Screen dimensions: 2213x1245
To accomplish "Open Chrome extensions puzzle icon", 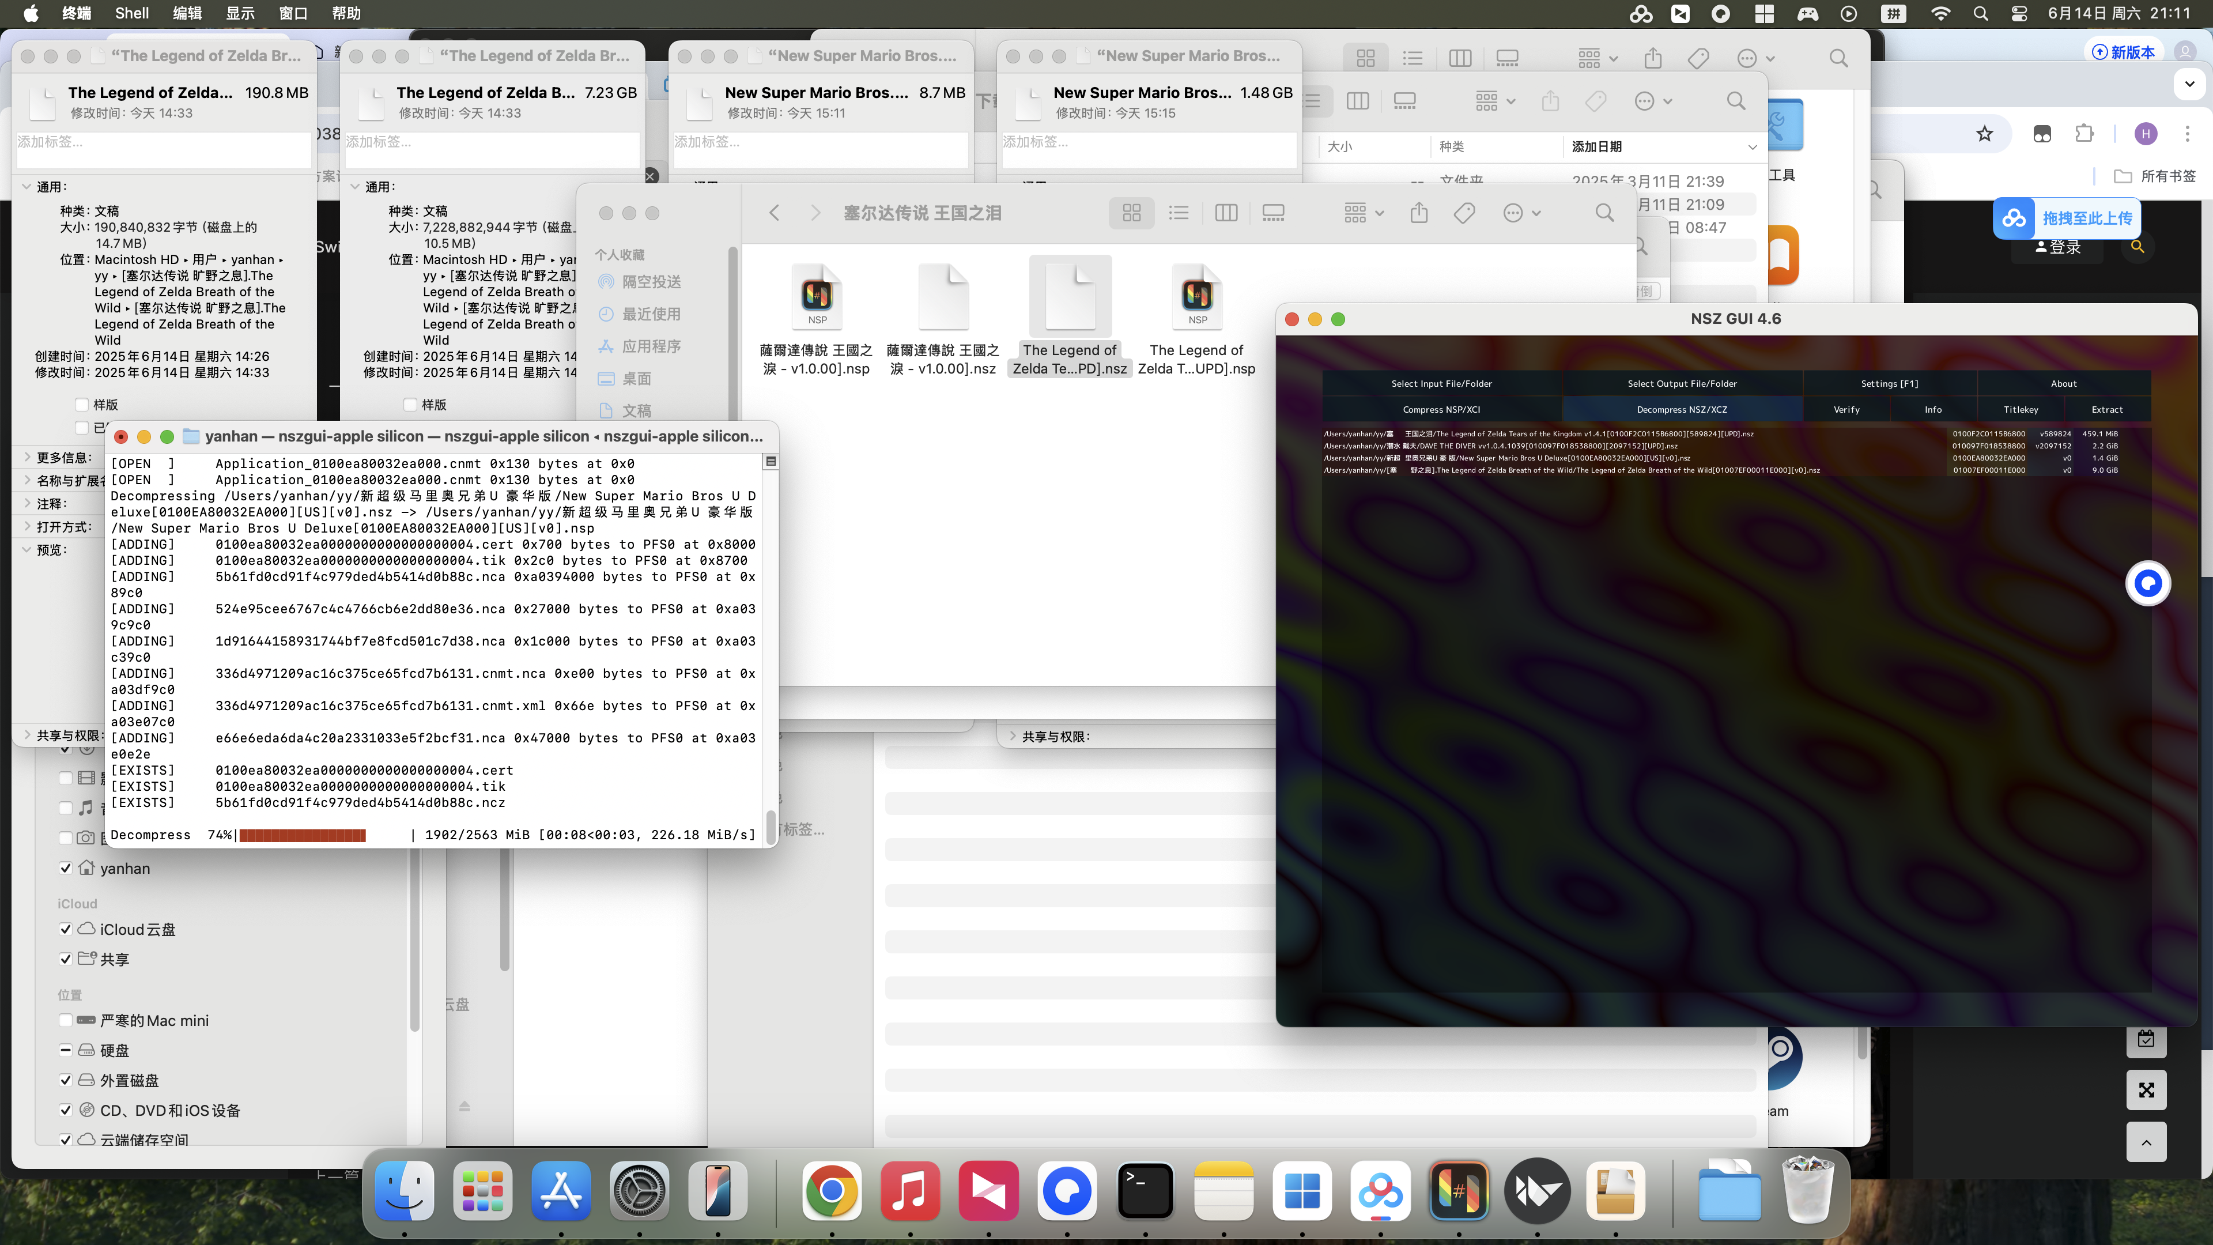I will coord(2084,133).
